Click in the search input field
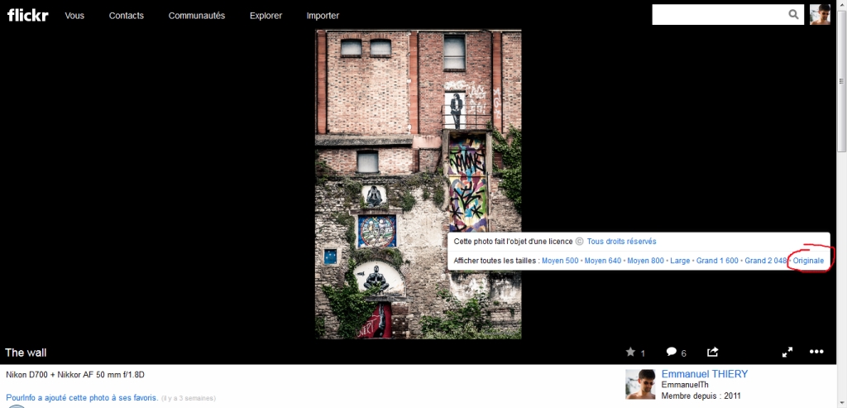The width and height of the screenshot is (847, 408). [719, 15]
